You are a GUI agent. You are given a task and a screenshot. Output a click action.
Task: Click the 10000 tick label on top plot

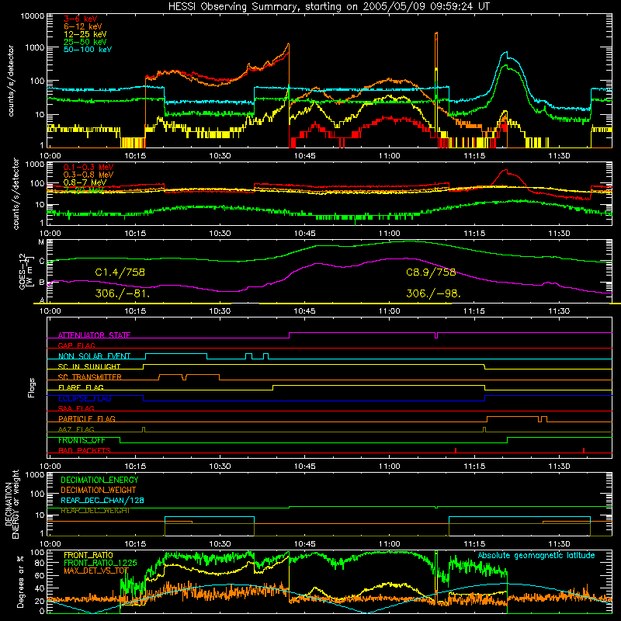pos(32,16)
